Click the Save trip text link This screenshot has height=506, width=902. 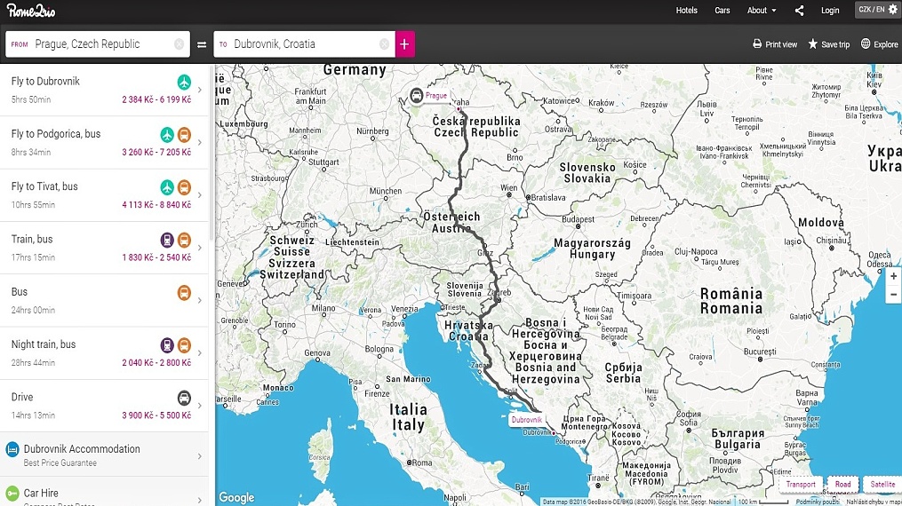pos(835,44)
